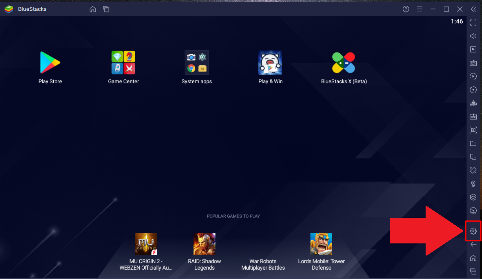The image size is (482, 279).
Task: Launch BlueStacks X (Beta)
Action: (343, 62)
